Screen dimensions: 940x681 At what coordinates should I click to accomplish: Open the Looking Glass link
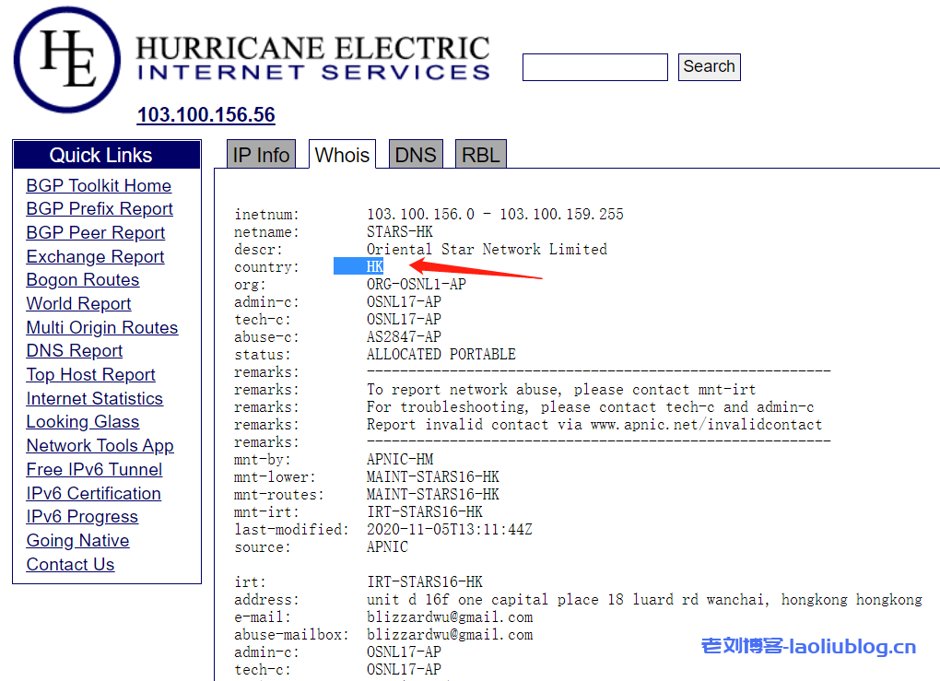tap(83, 422)
